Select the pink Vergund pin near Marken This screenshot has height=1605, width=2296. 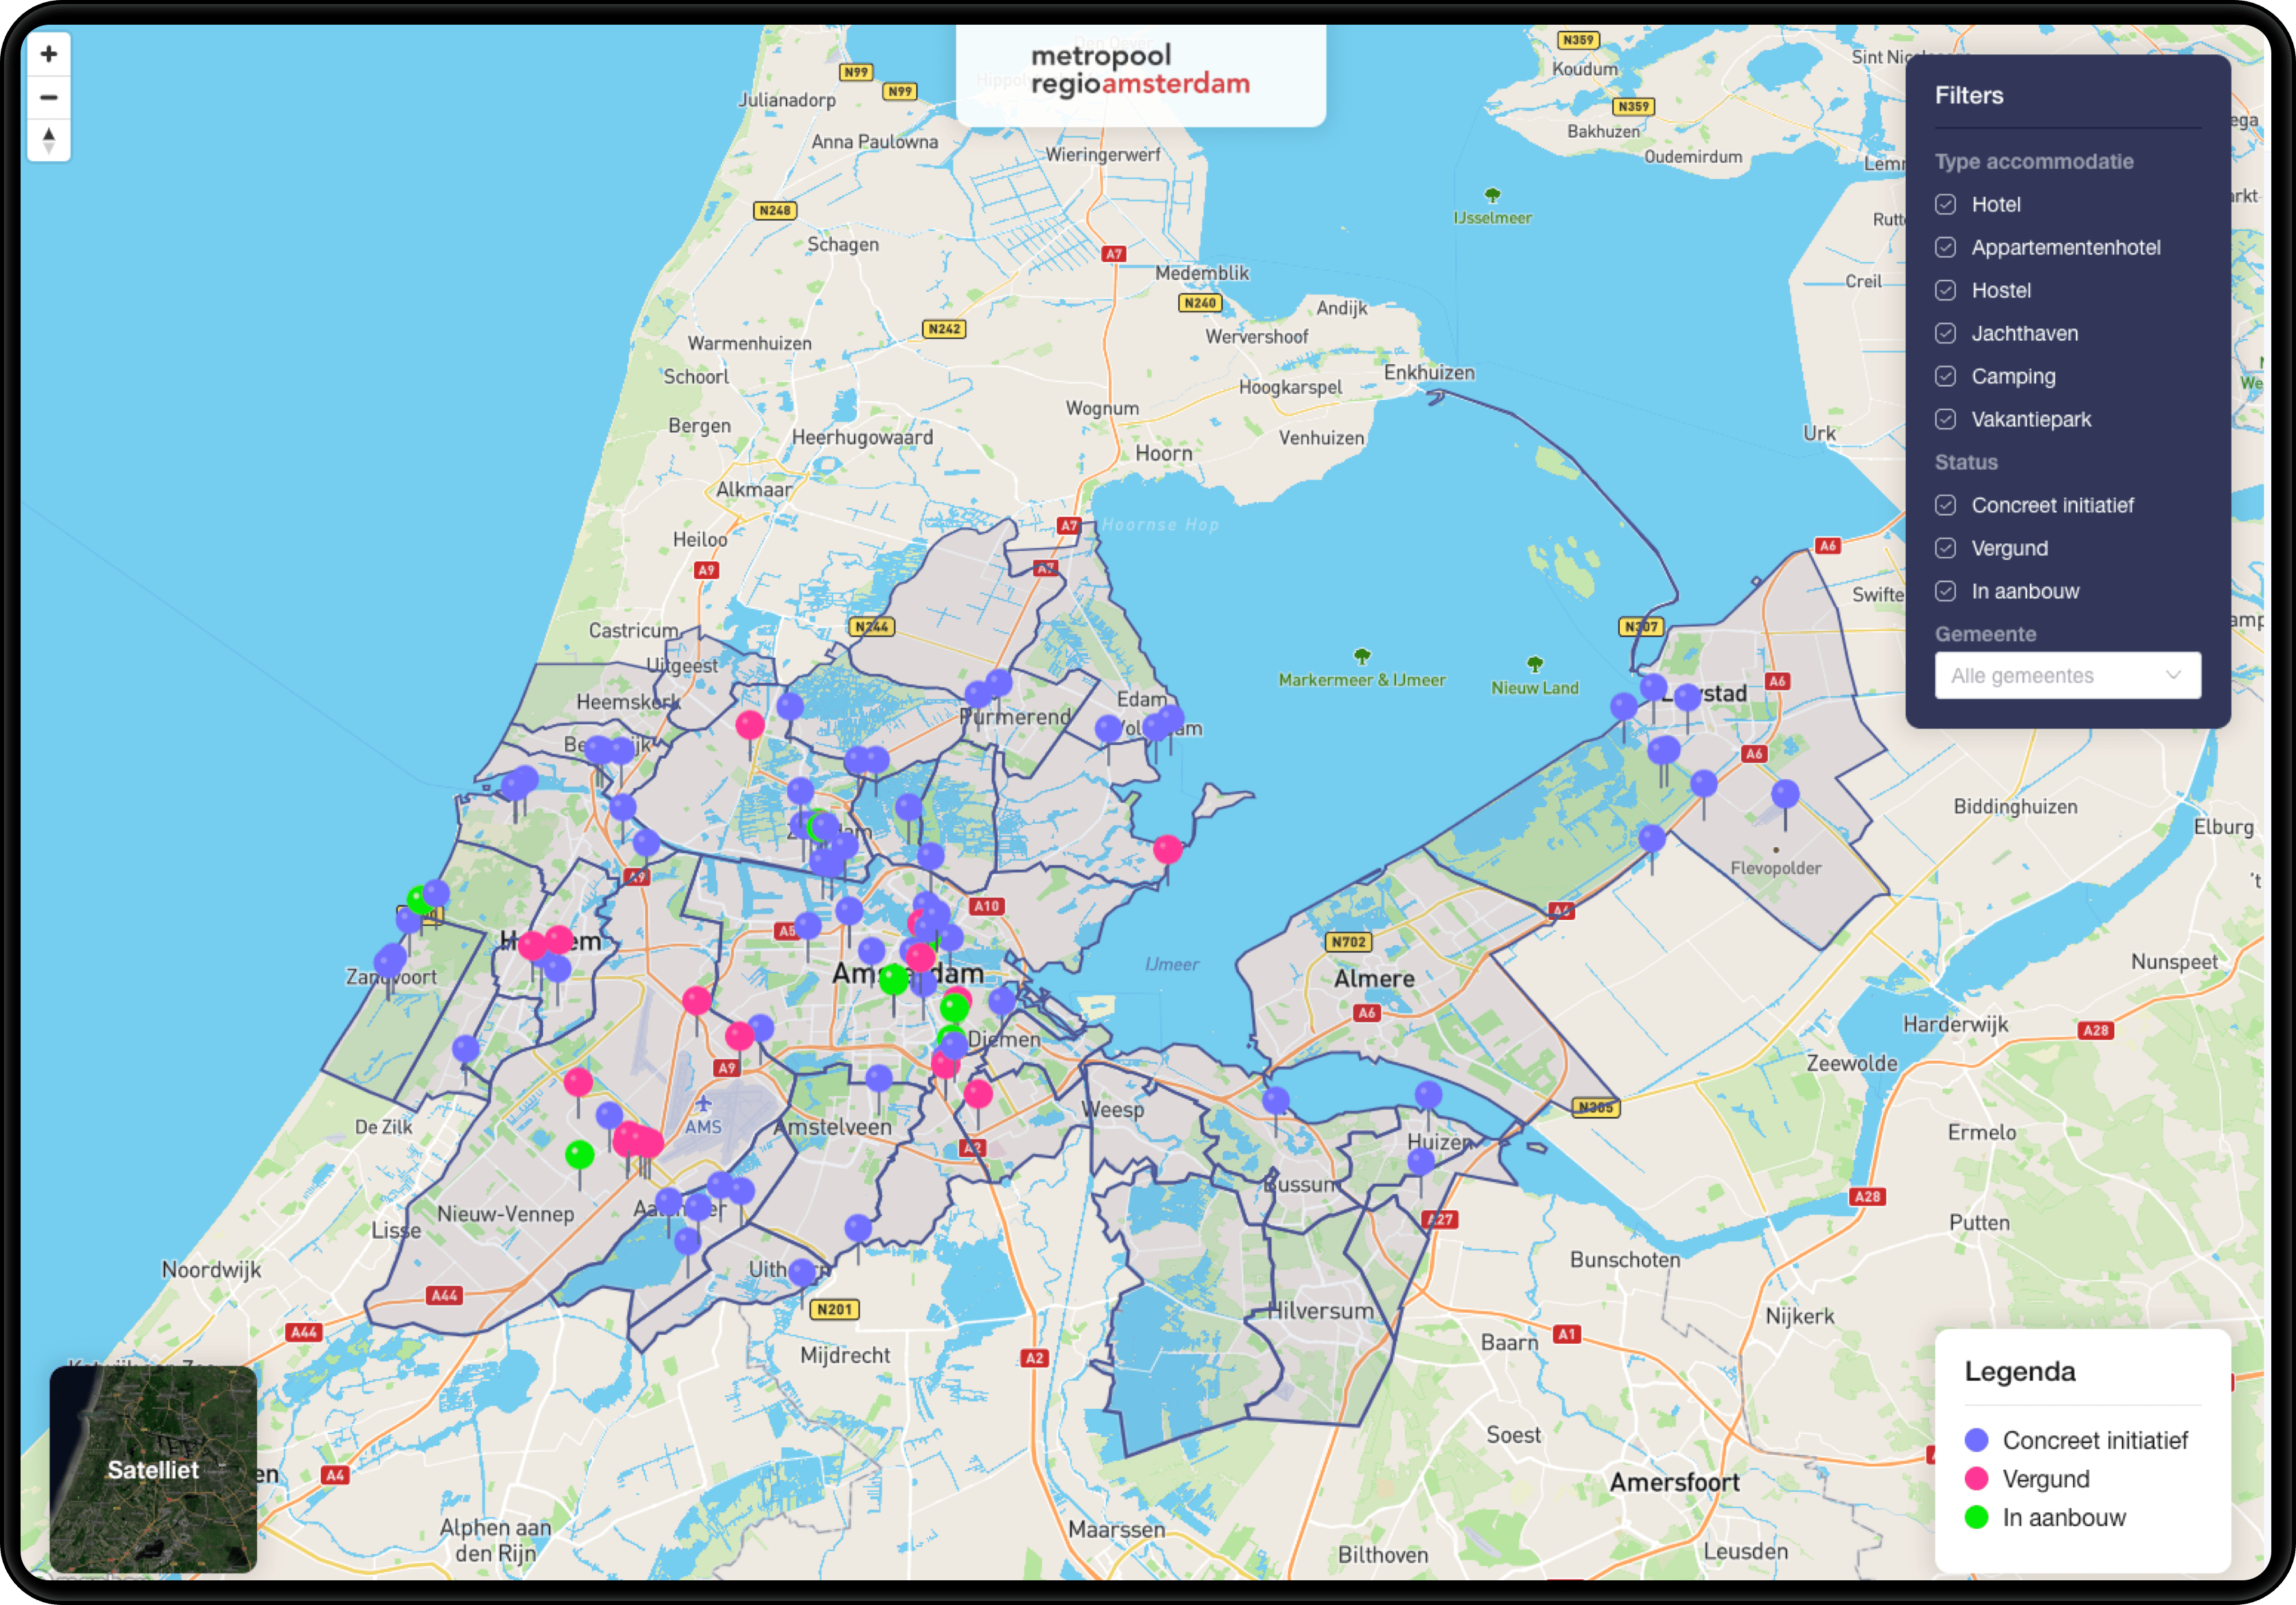tap(1167, 850)
